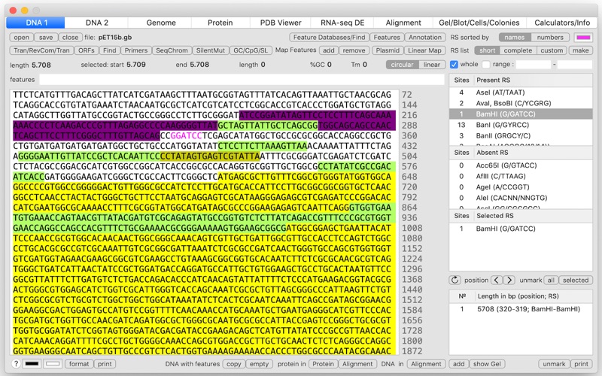This screenshot has height=376, width=602.
Task: Select the short RS list
Action: coord(487,50)
